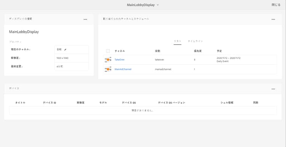This screenshot has height=147, width=286.
Task: Click the 同期 column header
Action: (255, 103)
